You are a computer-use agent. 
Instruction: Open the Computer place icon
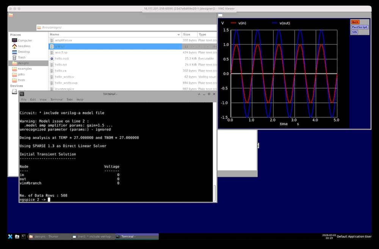[x=15, y=40]
